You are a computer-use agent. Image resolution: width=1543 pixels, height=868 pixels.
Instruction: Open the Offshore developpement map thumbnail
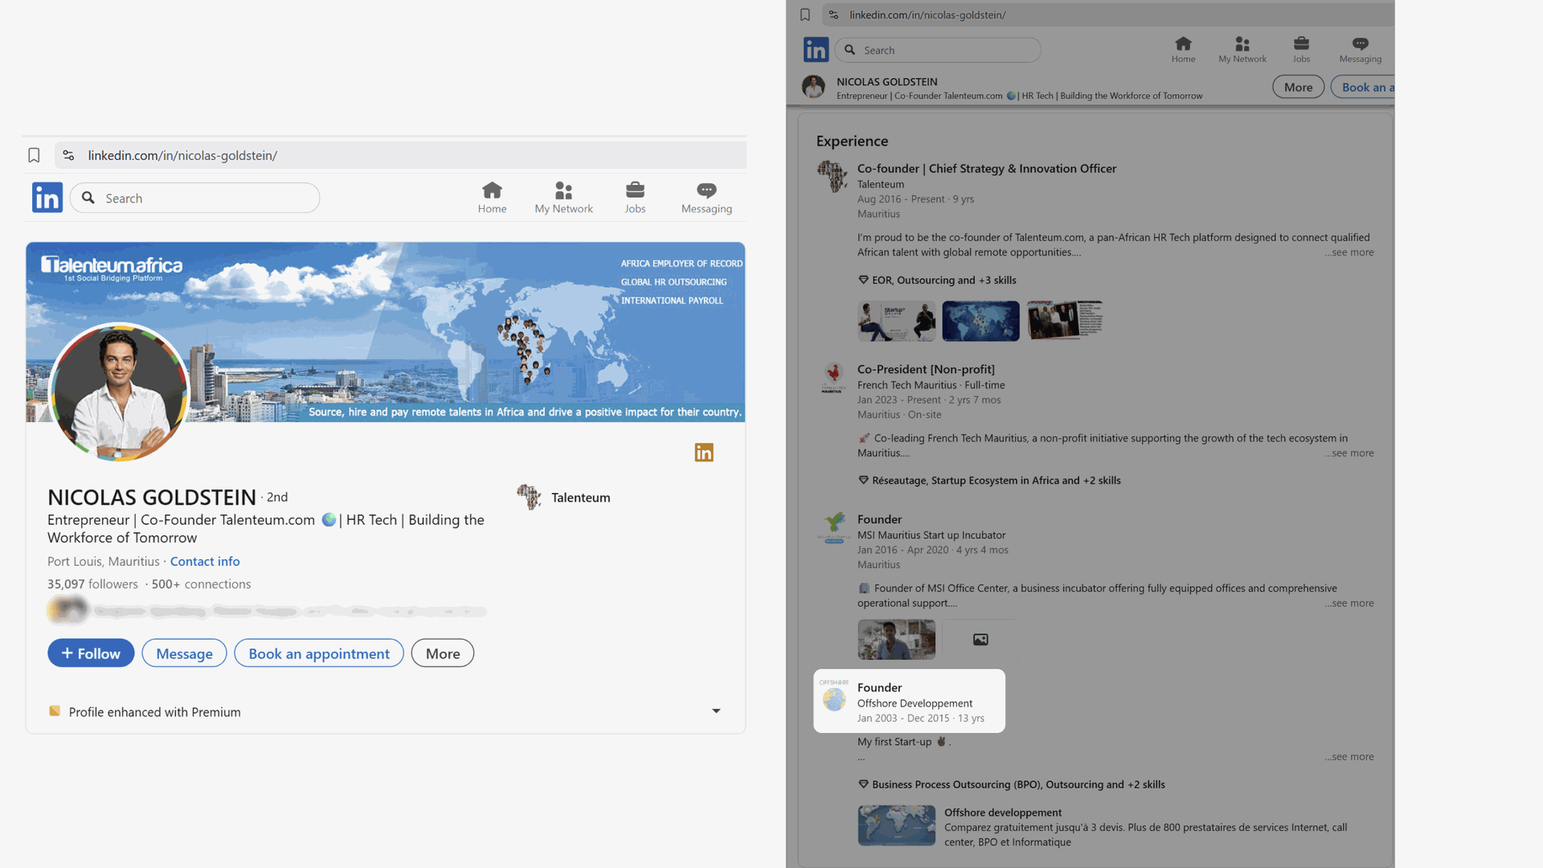point(896,825)
